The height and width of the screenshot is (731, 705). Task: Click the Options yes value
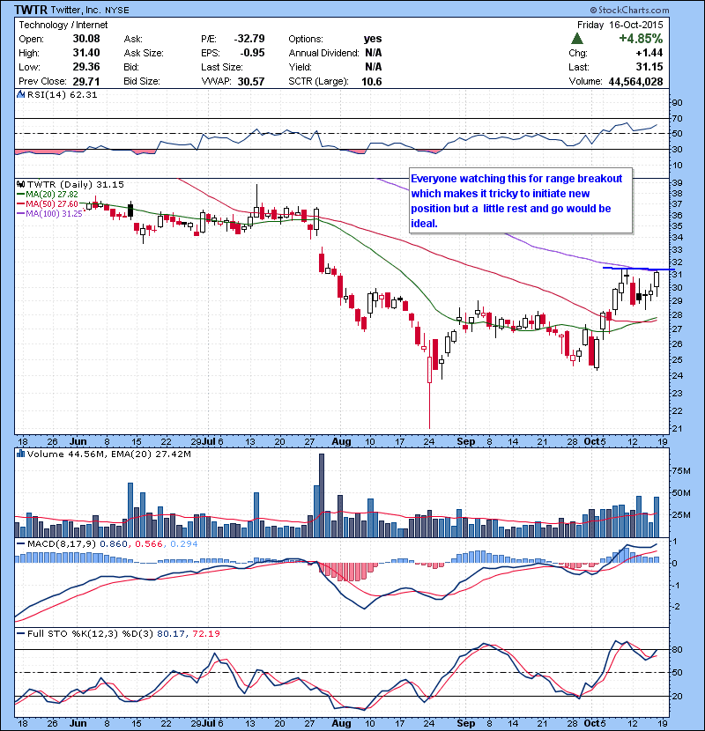click(373, 39)
